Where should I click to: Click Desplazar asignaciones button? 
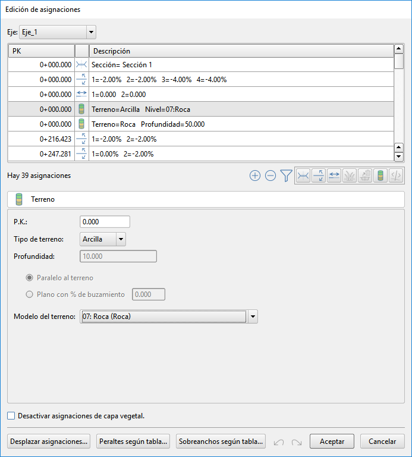49,442
